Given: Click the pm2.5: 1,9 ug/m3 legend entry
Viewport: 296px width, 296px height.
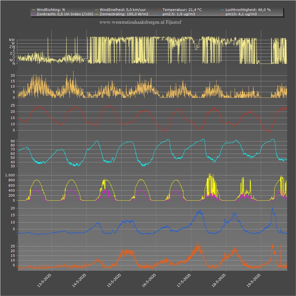Looking at the screenshot, I should click(177, 14).
